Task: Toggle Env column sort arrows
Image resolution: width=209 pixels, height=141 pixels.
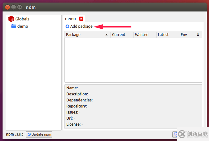Action: coord(198,35)
